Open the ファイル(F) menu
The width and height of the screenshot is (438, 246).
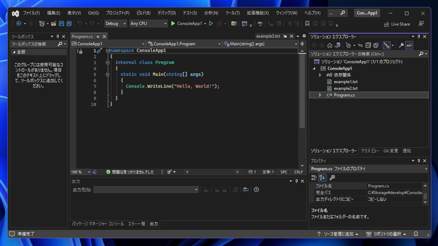tap(31, 13)
